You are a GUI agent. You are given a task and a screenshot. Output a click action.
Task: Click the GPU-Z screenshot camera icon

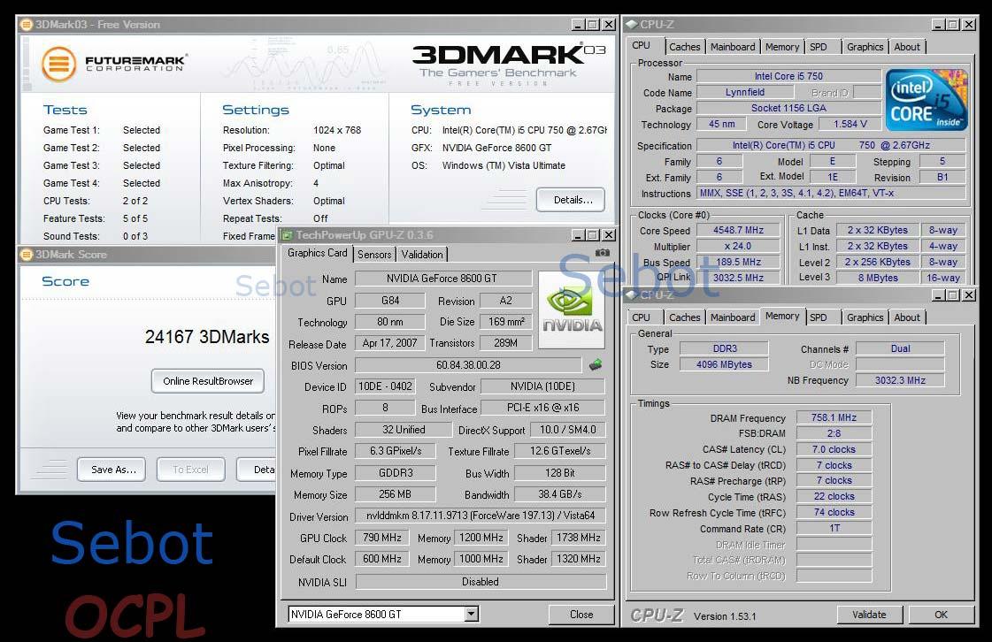[603, 252]
